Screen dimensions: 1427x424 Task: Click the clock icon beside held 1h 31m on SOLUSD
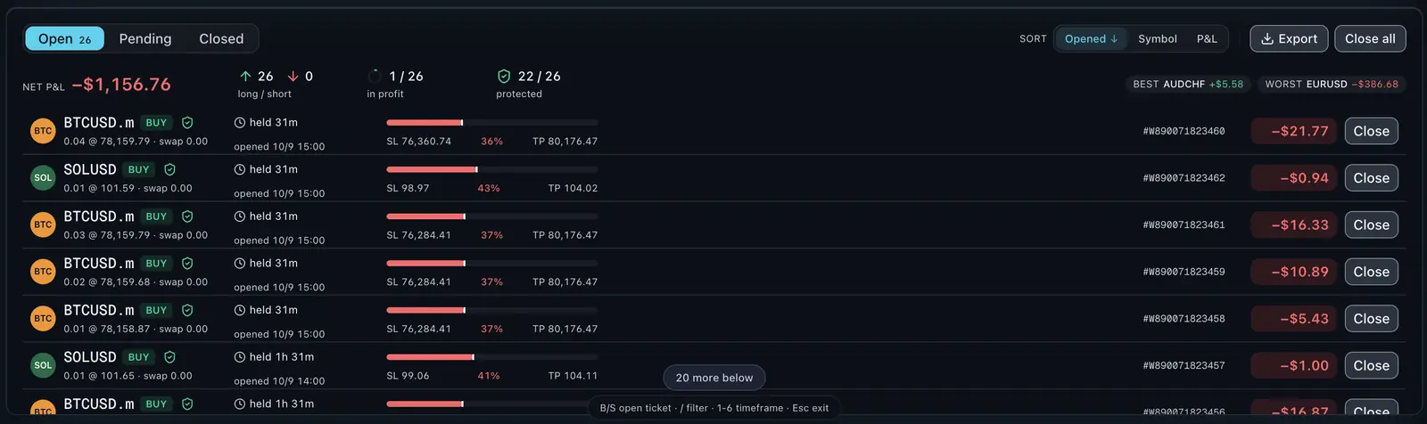tap(239, 357)
